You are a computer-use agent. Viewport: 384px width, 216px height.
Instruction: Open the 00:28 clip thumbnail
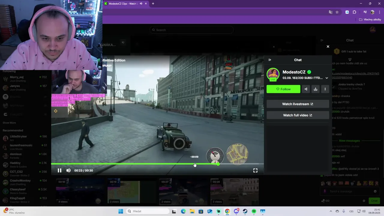(235, 191)
